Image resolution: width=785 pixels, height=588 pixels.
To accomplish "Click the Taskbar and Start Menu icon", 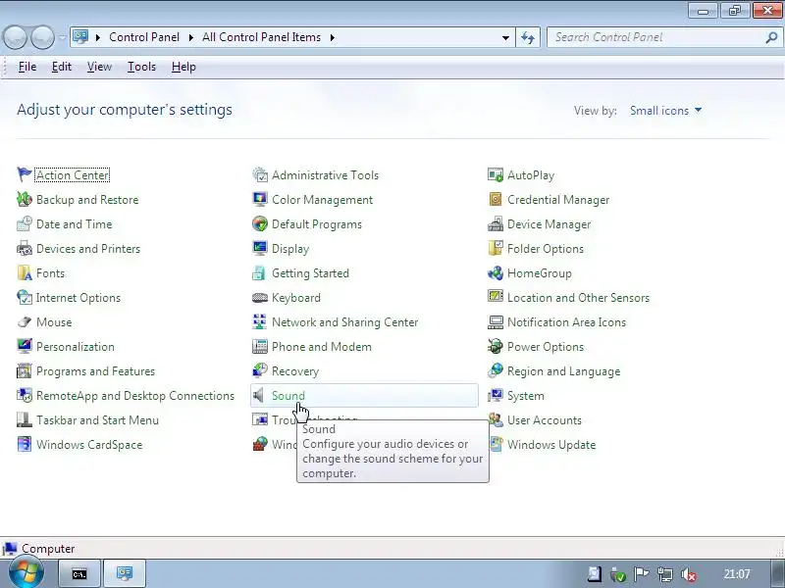I will (x=24, y=419).
